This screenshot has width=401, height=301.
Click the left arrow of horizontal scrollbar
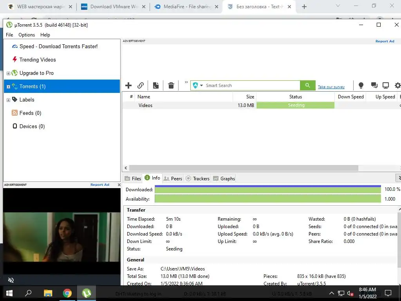[126, 168]
